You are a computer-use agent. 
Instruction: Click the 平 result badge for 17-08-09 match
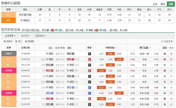pos(89,54)
